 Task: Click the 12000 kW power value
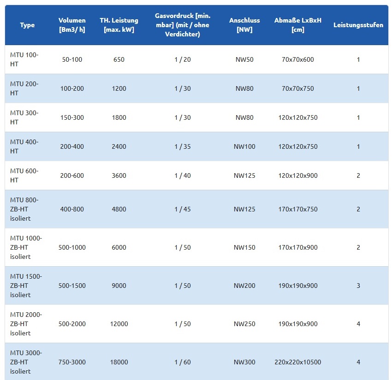coord(119,324)
